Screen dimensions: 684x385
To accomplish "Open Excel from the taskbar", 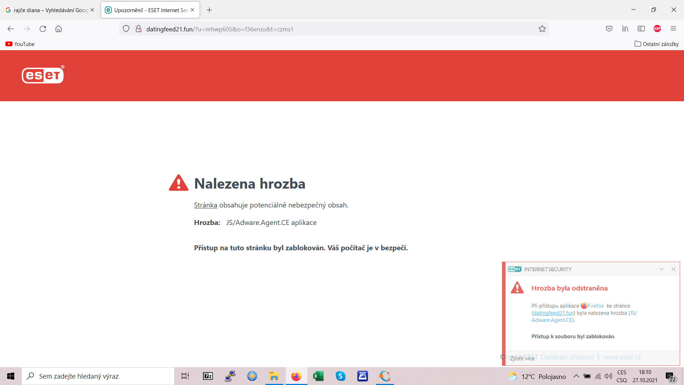I will click(318, 376).
